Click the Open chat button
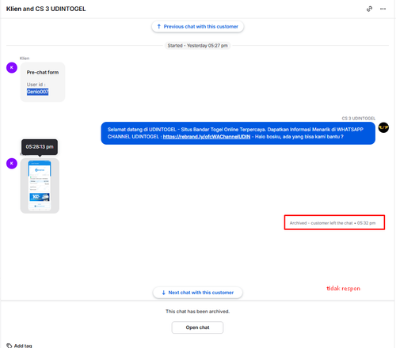This screenshot has height=348, width=396. [x=197, y=327]
